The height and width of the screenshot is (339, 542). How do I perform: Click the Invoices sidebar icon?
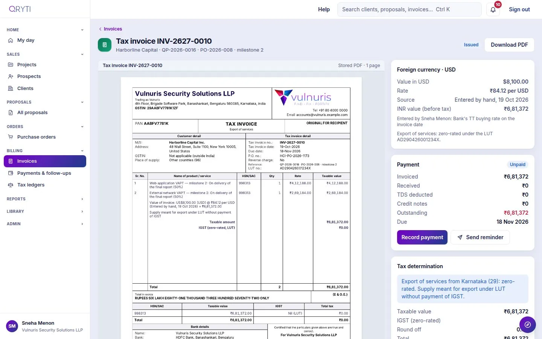(11, 161)
